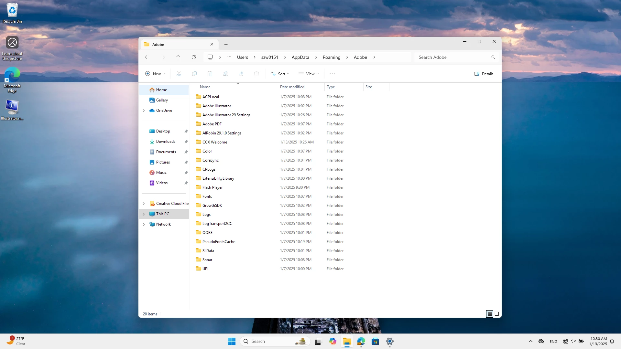Switch to details list view icon in the status bar

point(489,314)
